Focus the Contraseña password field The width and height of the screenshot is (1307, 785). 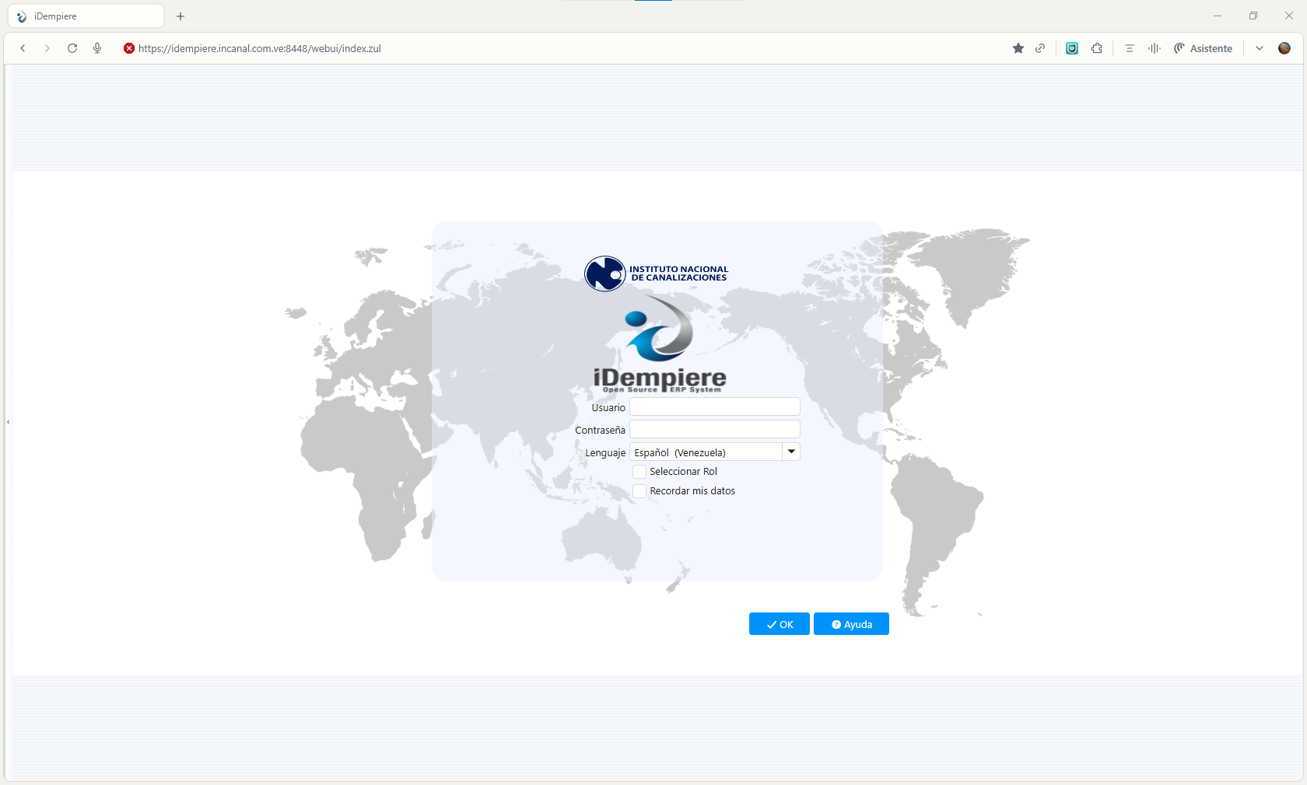(714, 430)
